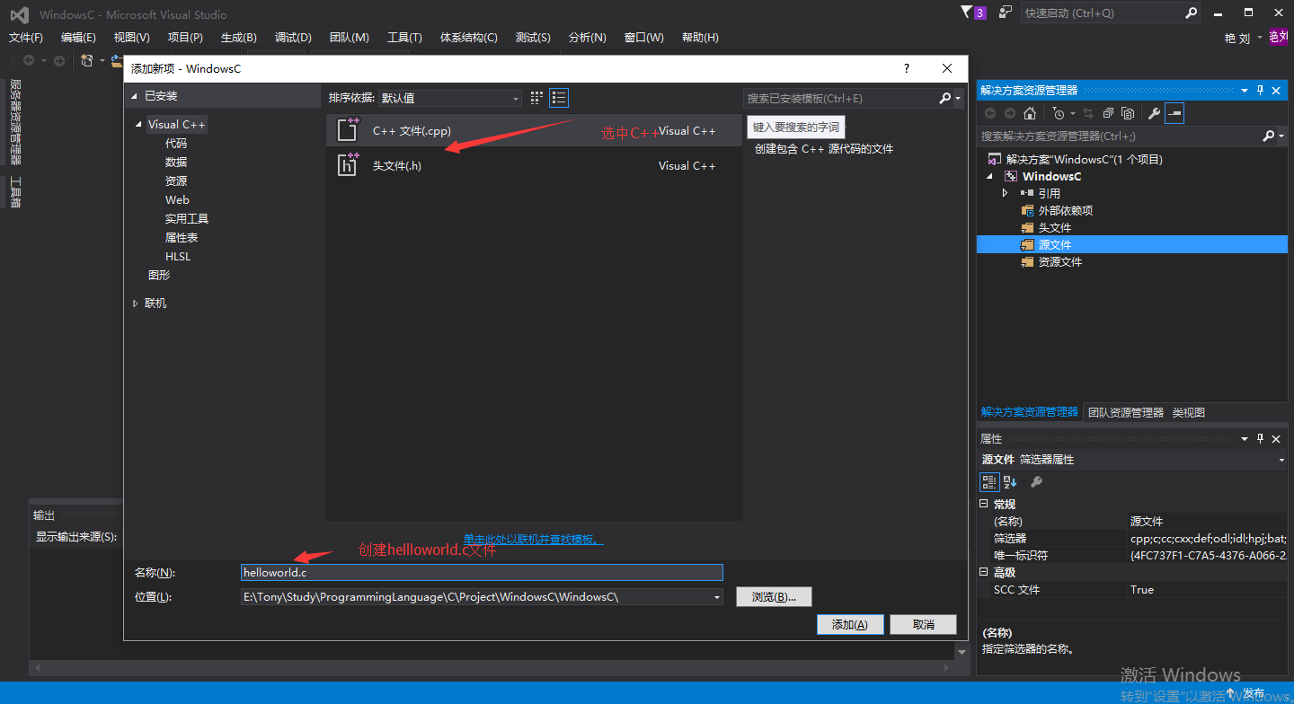The height and width of the screenshot is (704, 1294).
Task: Select the 头文件(.h) template
Action: pyautogui.click(x=534, y=166)
